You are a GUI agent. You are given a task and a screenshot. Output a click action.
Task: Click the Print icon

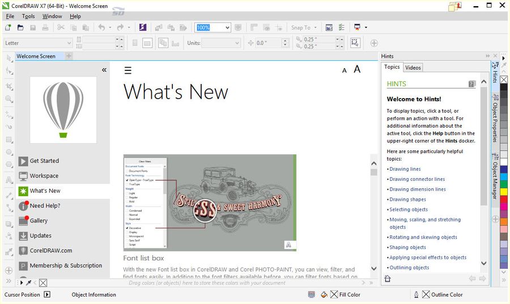[45, 28]
